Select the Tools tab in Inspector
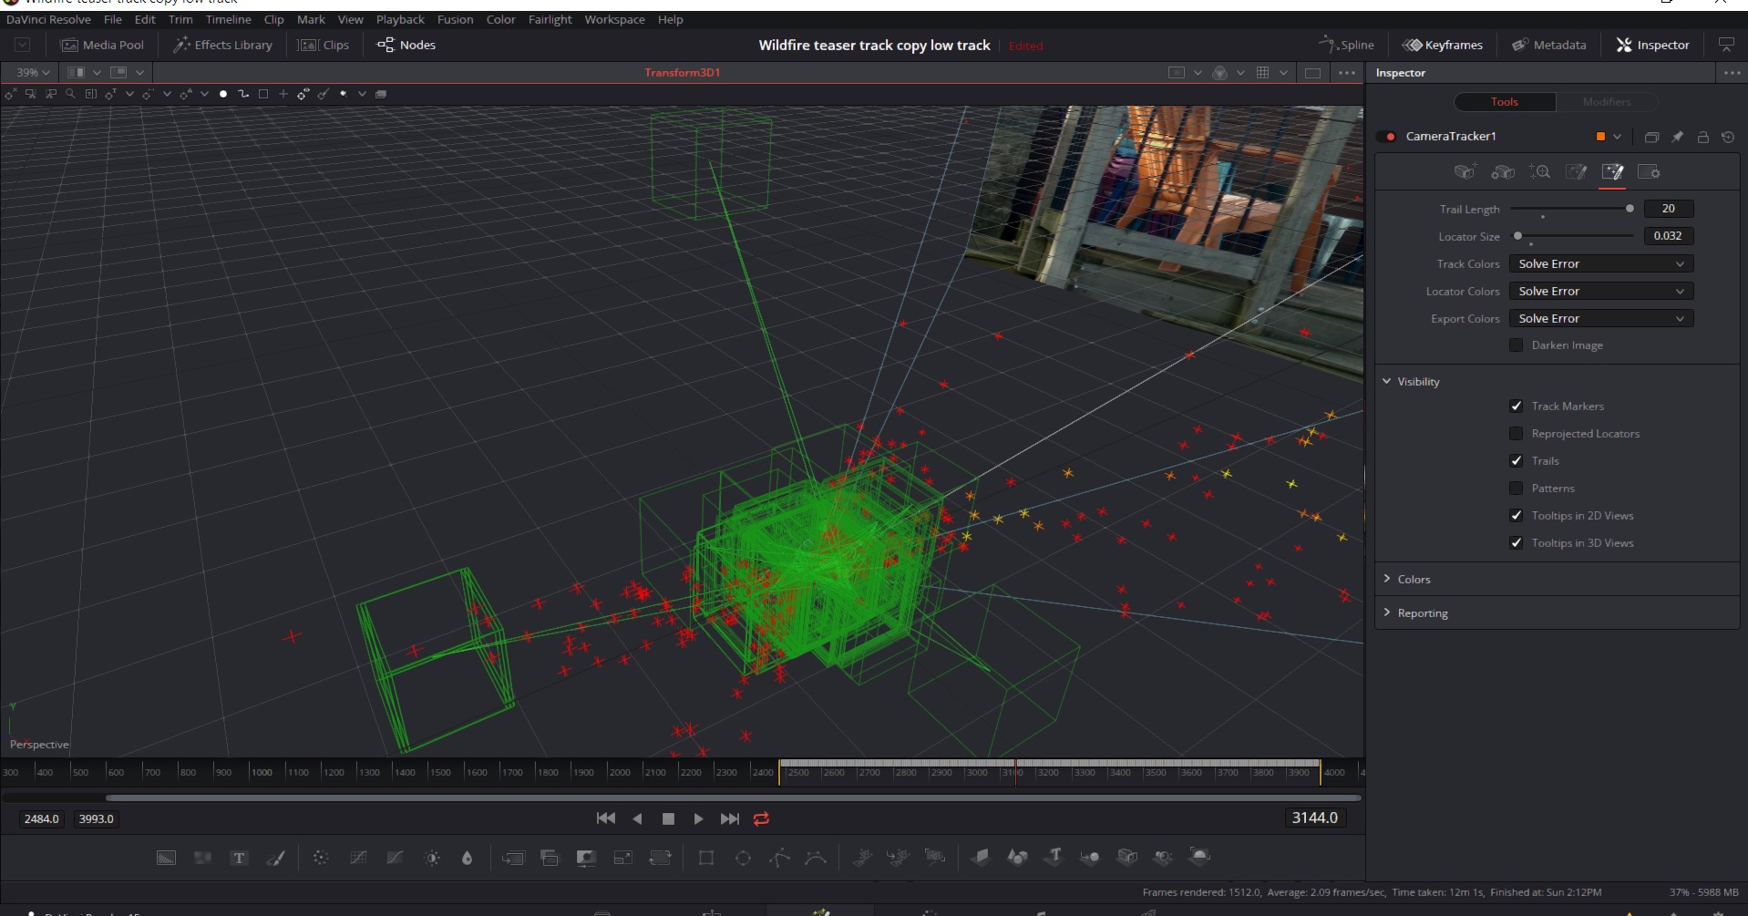This screenshot has width=1748, height=916. click(1505, 102)
